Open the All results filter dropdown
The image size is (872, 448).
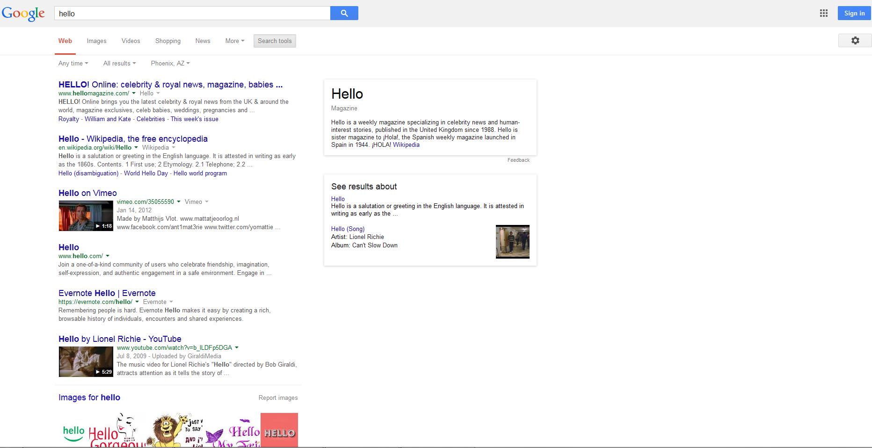point(119,63)
